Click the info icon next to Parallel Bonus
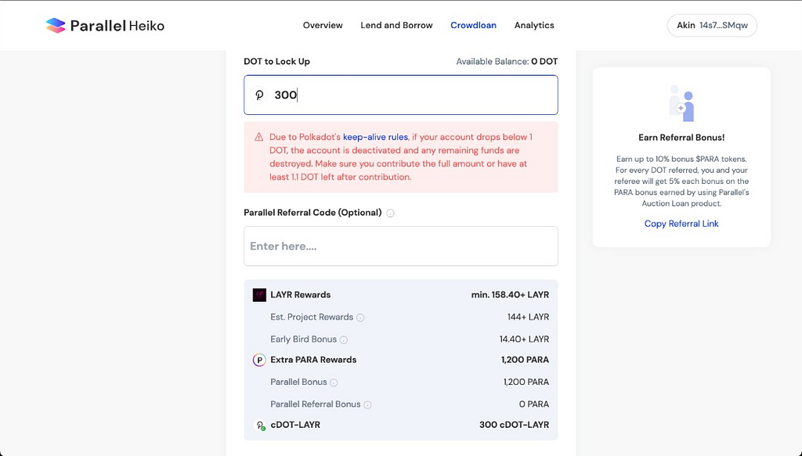The height and width of the screenshot is (456, 802). point(334,382)
